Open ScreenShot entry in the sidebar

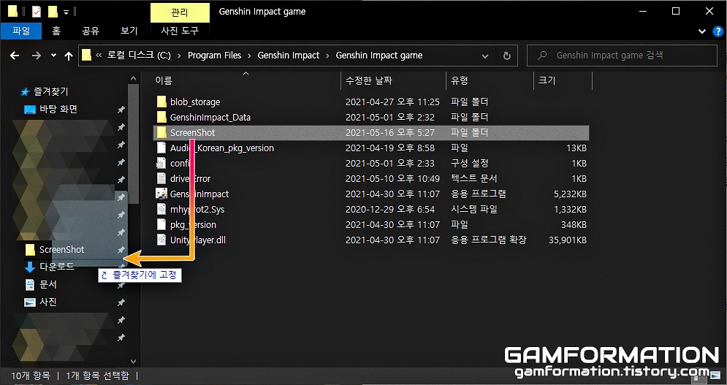(x=61, y=250)
